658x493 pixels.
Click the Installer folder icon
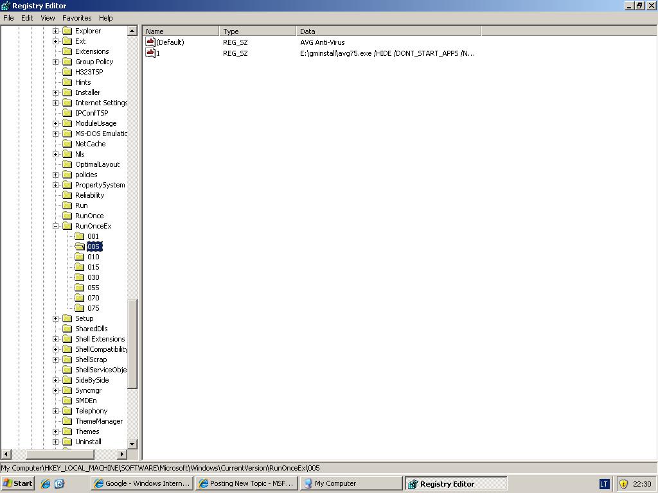click(67, 92)
